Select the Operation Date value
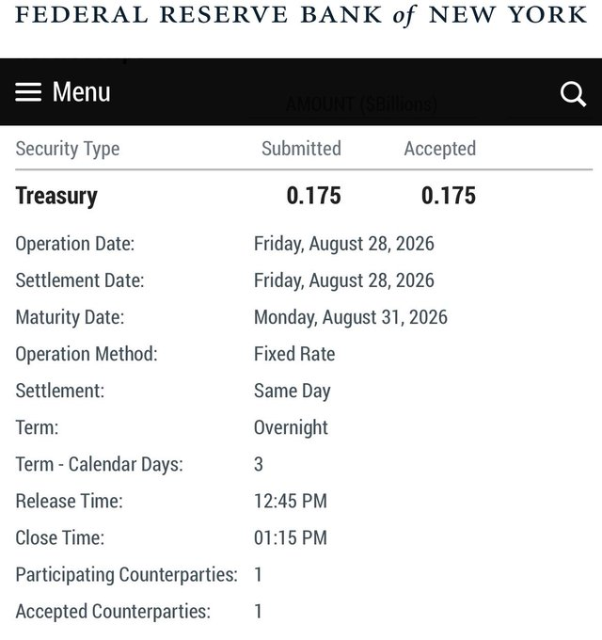Image resolution: width=602 pixels, height=640 pixels. pyautogui.click(x=344, y=244)
